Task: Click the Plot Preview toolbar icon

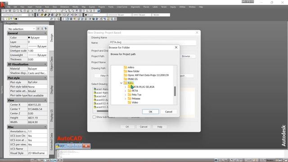Action: pyautogui.click(x=18, y=11)
